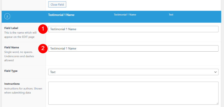Screen dimensions: 224x107
Task: Click the Text field type in the blue header
Action: (x=171, y=14)
